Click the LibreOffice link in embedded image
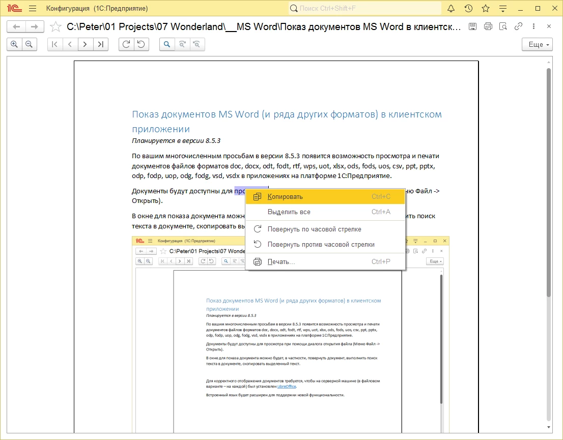This screenshot has width=563, height=440. 287,387
